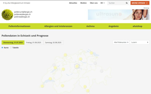The height and width of the screenshot is (94, 151).
Task: Open the Aktuelles link
Action: pyautogui.click(x=73, y=3)
